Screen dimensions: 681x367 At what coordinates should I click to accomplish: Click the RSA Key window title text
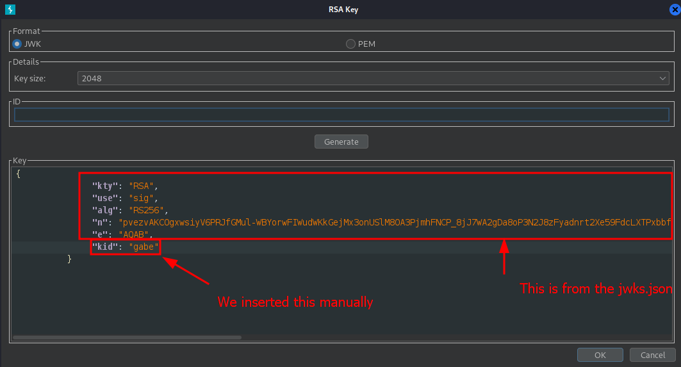pyautogui.click(x=343, y=9)
